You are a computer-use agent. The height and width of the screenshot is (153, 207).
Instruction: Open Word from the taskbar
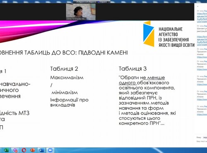pyautogui.click(x=41, y=150)
